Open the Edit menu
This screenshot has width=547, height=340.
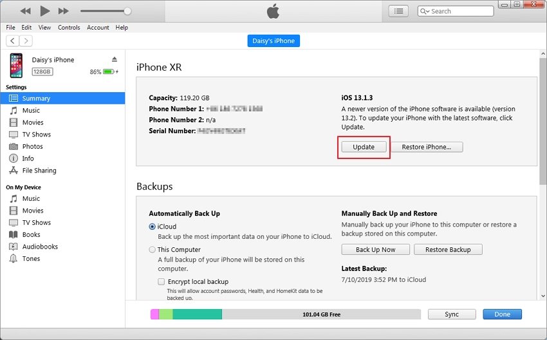(x=26, y=27)
